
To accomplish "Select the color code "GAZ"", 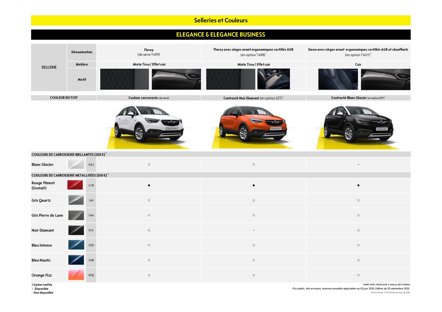I will click(91, 165).
